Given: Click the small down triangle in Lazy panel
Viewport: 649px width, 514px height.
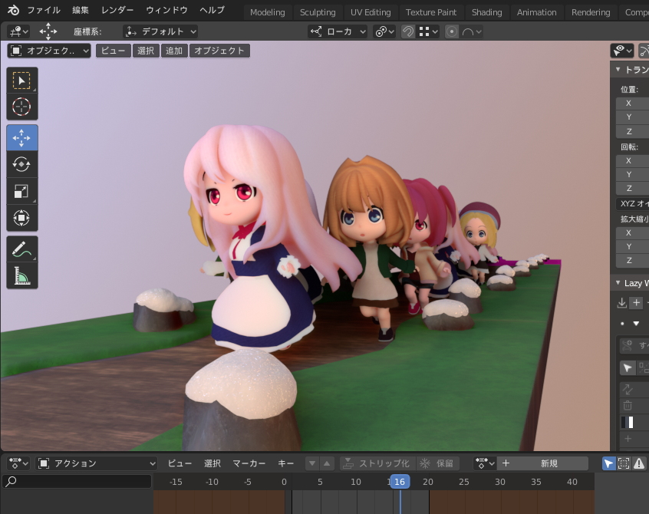Looking at the screenshot, I should point(636,323).
